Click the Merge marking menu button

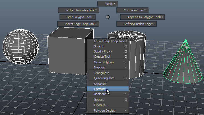point(108,4)
